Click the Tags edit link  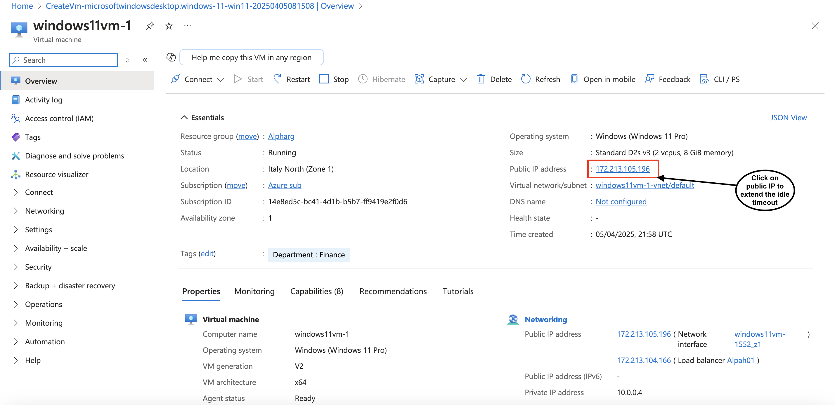tap(207, 254)
